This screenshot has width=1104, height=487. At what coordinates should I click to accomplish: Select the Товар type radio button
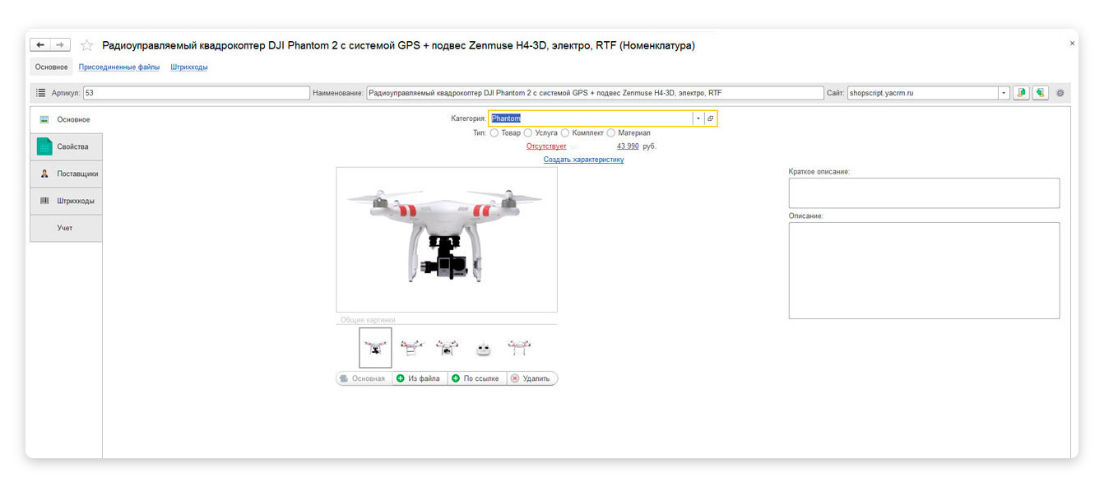click(x=494, y=133)
